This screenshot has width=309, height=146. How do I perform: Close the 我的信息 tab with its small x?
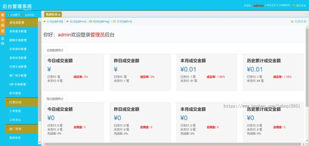(59, 14)
